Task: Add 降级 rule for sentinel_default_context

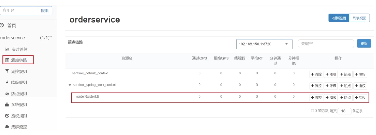Action: (x=331, y=74)
